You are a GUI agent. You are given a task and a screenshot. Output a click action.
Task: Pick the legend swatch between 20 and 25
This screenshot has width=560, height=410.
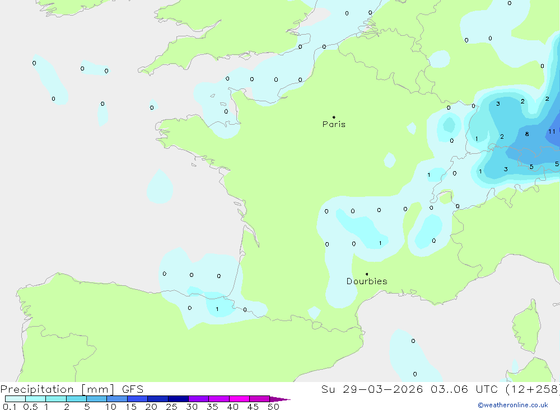[x=157, y=399]
